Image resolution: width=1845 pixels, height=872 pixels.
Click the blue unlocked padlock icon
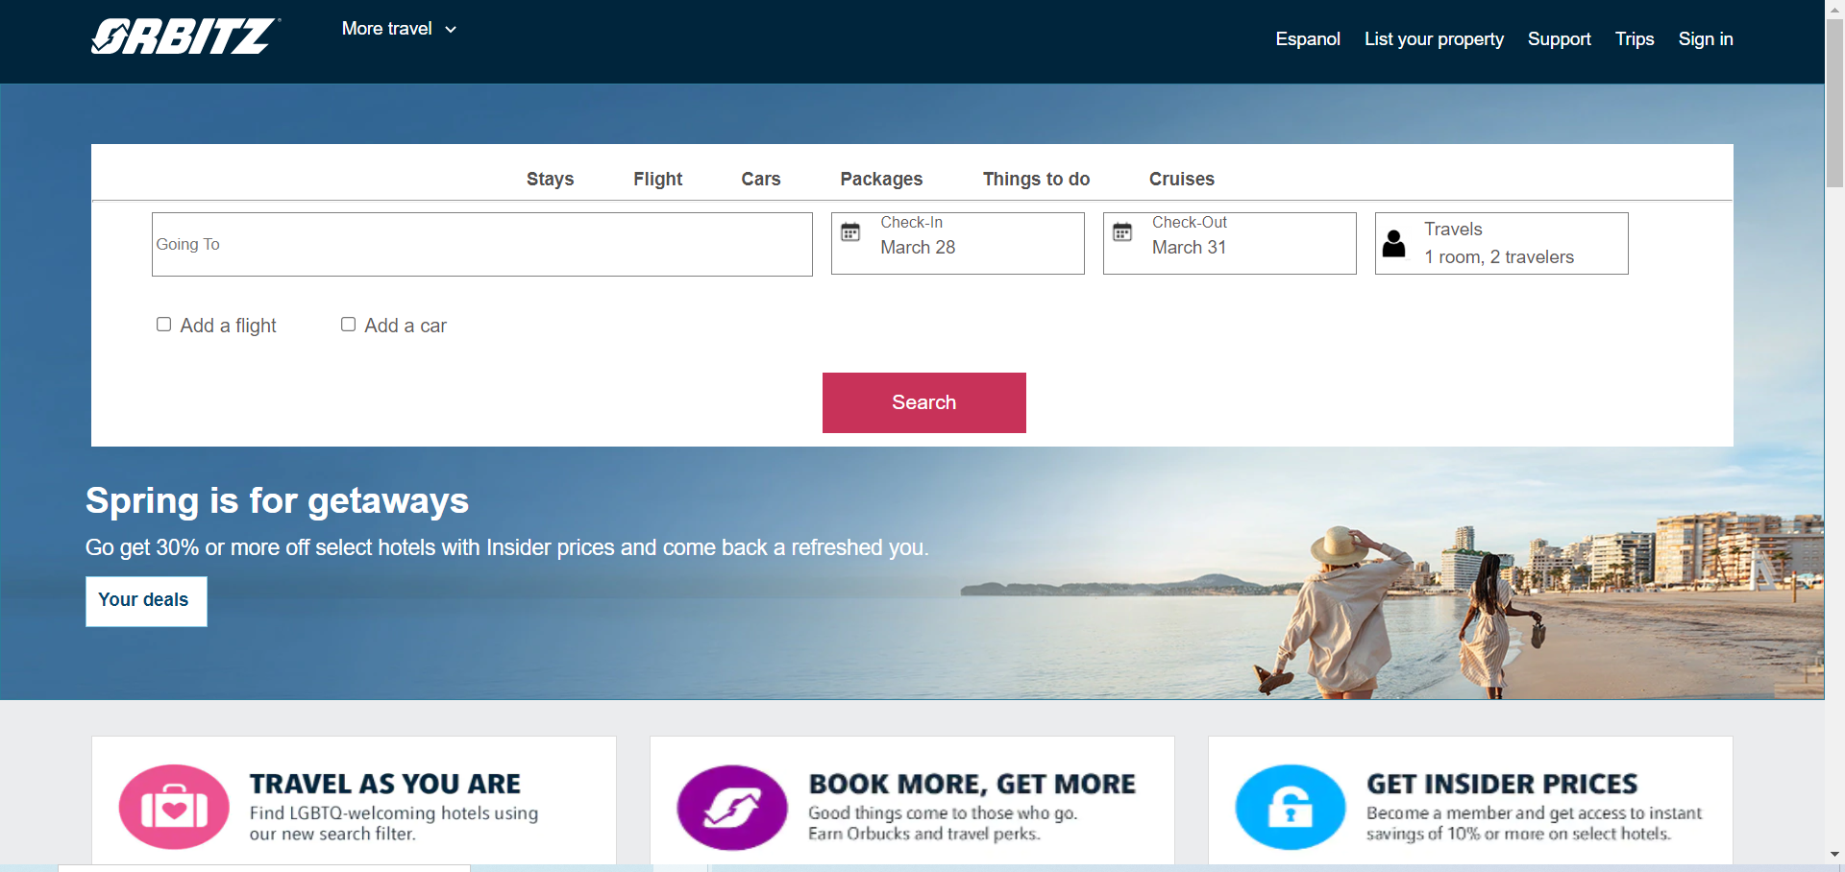click(x=1291, y=807)
